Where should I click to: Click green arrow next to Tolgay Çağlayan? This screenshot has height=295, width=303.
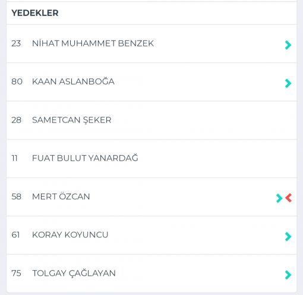[x=288, y=275]
